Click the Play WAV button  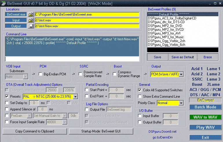205,127
